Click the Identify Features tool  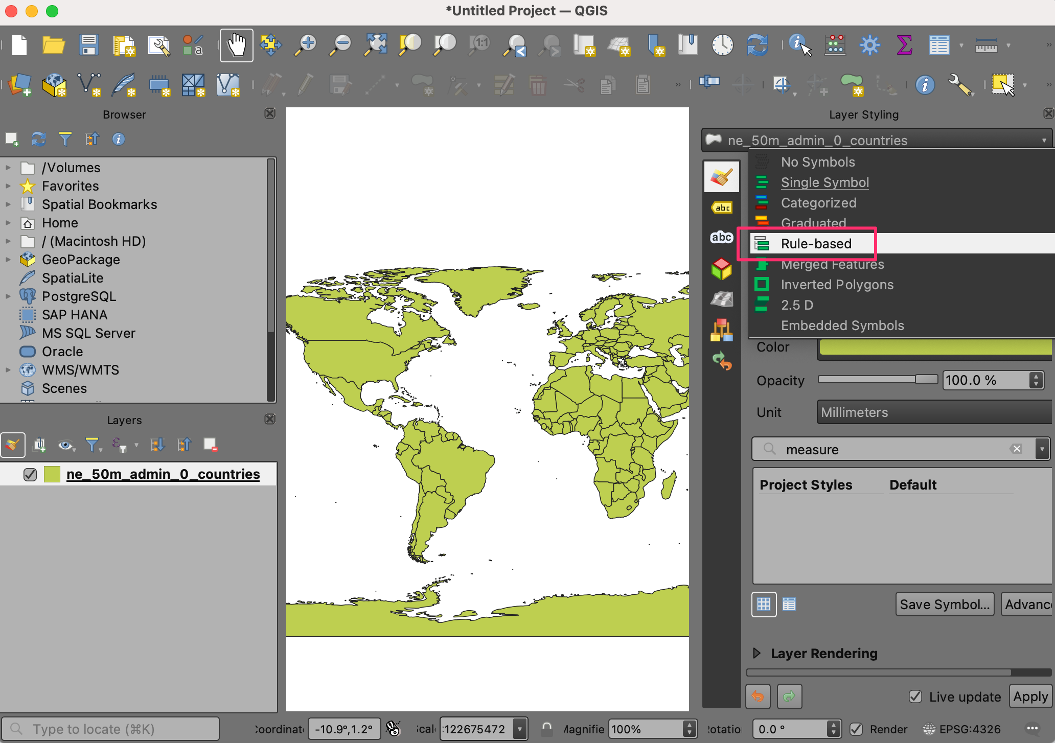point(799,45)
